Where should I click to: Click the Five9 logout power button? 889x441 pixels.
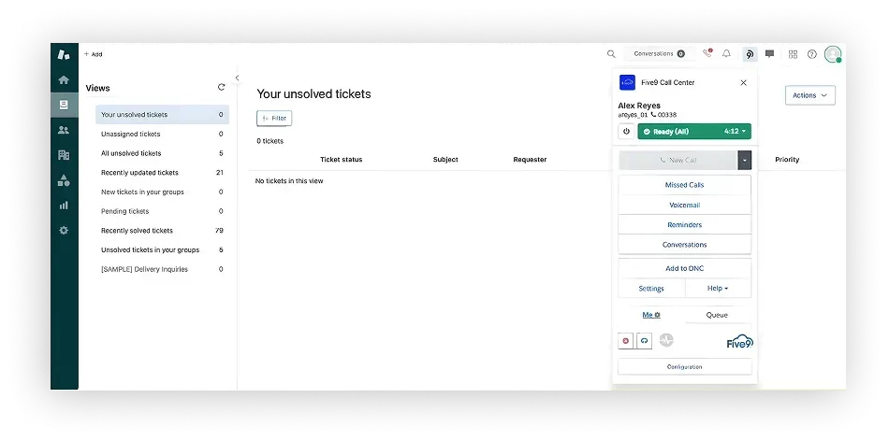(626, 132)
